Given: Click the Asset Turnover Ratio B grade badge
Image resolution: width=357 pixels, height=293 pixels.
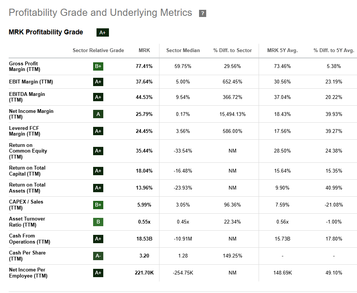Looking at the screenshot, I should pos(98,222).
